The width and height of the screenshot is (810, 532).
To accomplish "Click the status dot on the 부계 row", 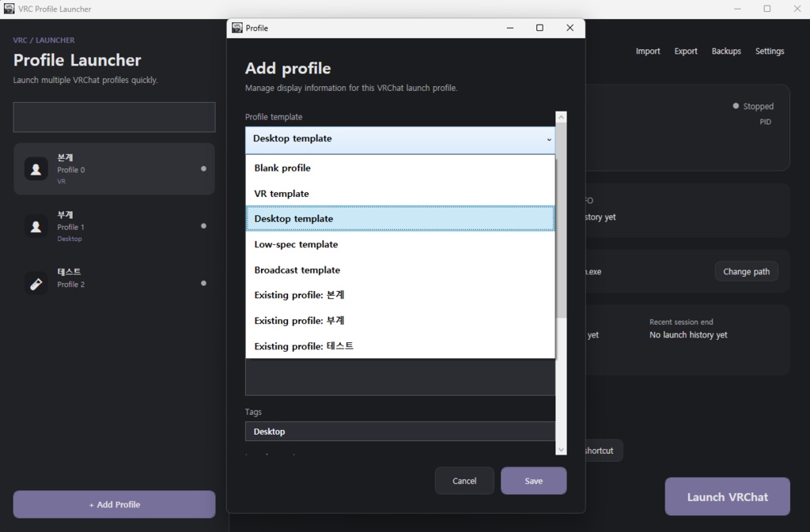I will click(203, 226).
